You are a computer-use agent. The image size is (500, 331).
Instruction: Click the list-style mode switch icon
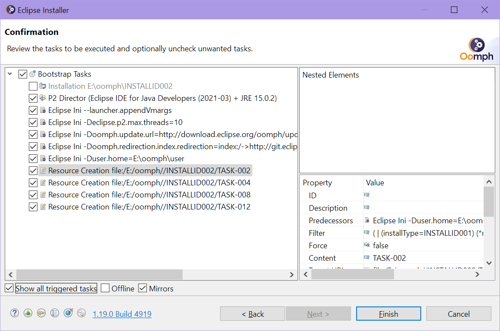point(55,313)
